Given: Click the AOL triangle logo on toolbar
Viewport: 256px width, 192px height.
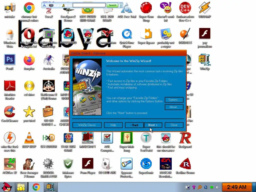Looking at the screenshot, I should (44, 5).
